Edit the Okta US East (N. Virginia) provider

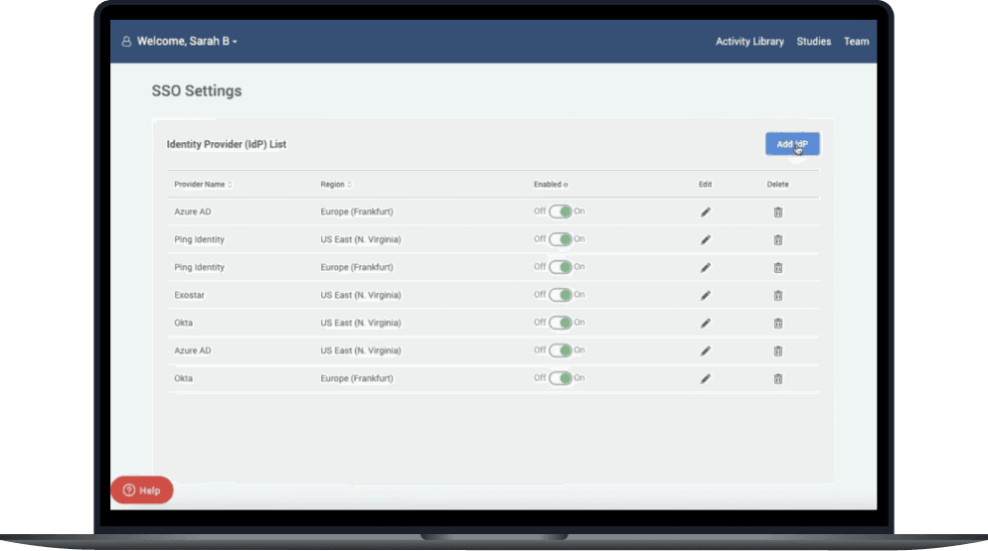pyautogui.click(x=706, y=323)
